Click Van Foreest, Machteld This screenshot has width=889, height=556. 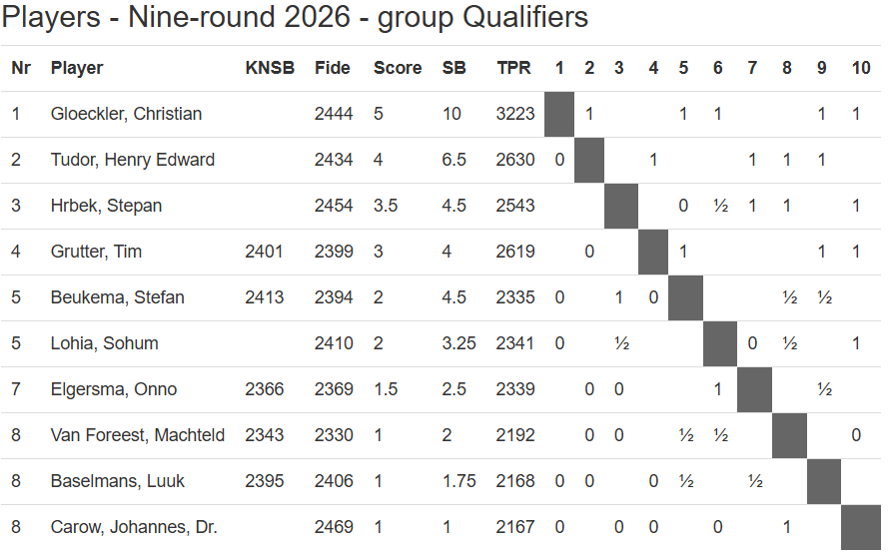pos(138,435)
